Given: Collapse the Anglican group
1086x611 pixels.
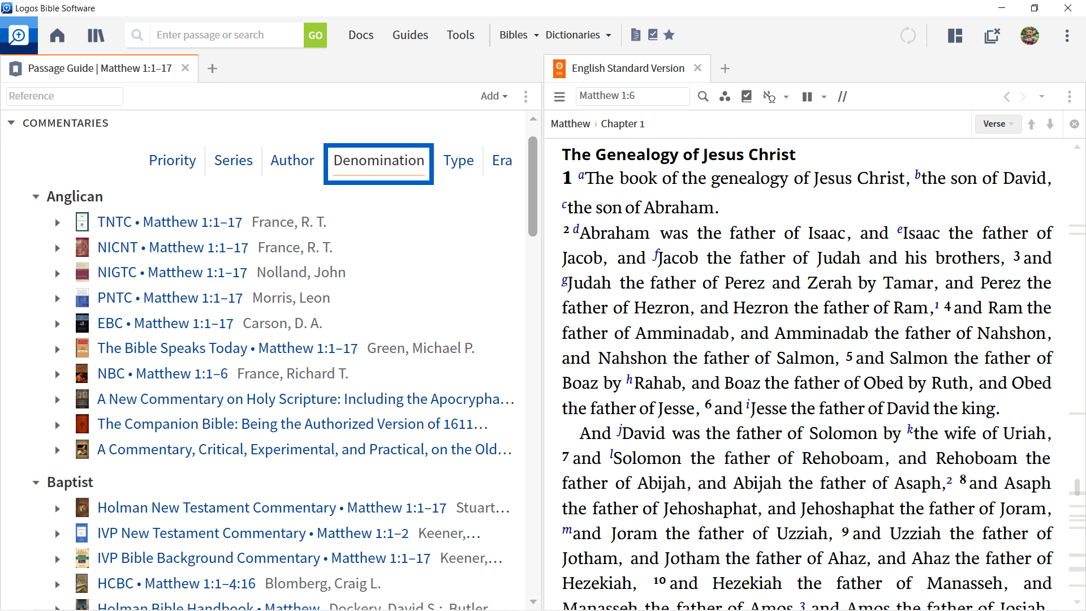Looking at the screenshot, I should pyautogui.click(x=36, y=197).
